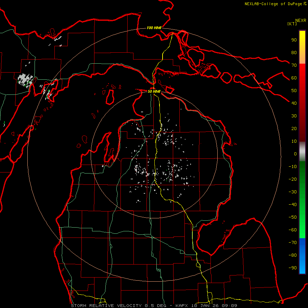Click the scale value -60
The height and width of the screenshot is (308, 308).
[x=293, y=230]
